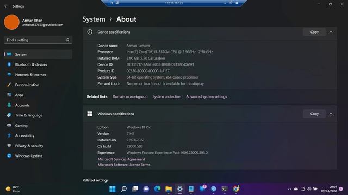
Task: Open the Apps settings page
Action: pyautogui.click(x=38, y=95)
